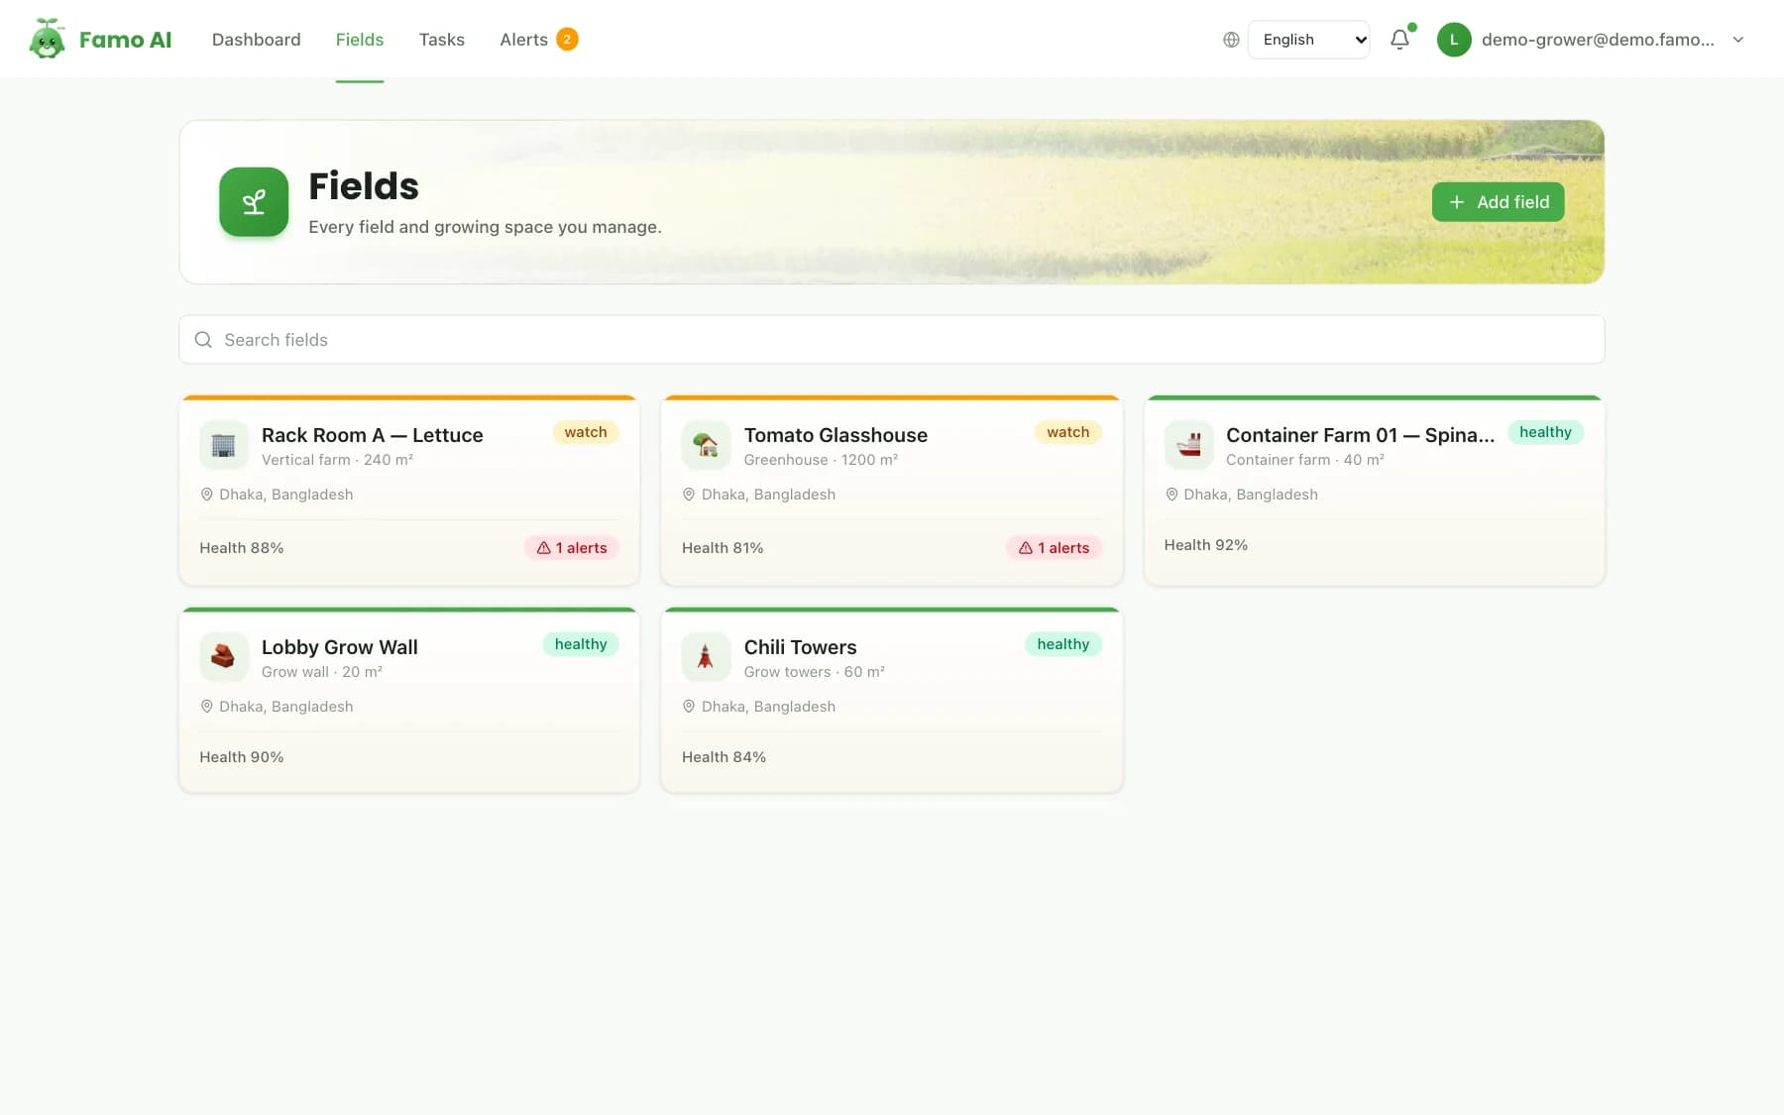This screenshot has height=1115, width=1784.
Task: View the 1 alerts badge on Tomato Glasshouse
Action: pos(1054,548)
